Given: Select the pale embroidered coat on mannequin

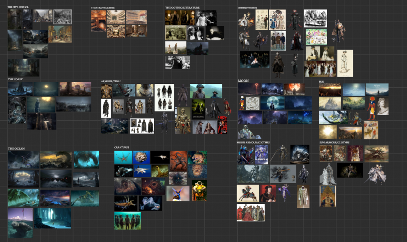Looking at the screenshot, I should [x=303, y=196].
